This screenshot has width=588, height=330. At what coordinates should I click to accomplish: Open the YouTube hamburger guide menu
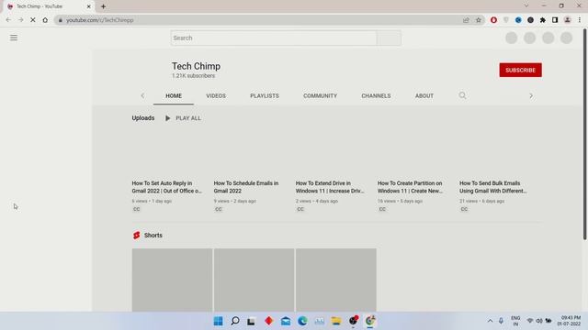pyautogui.click(x=14, y=38)
